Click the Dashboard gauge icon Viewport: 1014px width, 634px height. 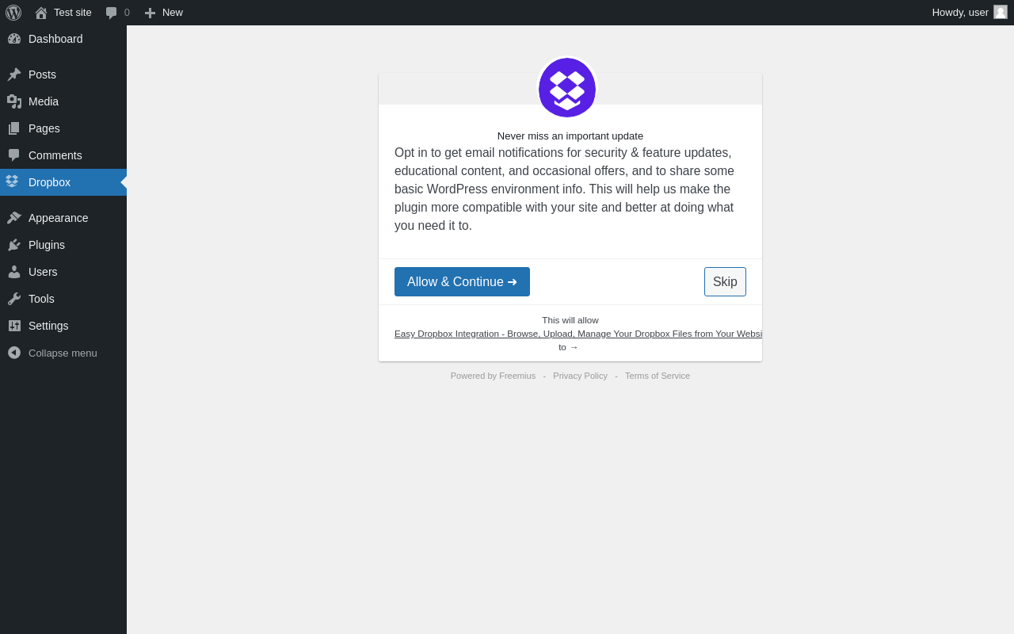coord(14,39)
